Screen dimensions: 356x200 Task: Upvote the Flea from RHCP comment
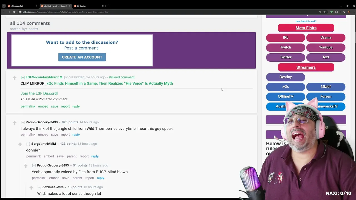pyautogui.click(x=26, y=166)
